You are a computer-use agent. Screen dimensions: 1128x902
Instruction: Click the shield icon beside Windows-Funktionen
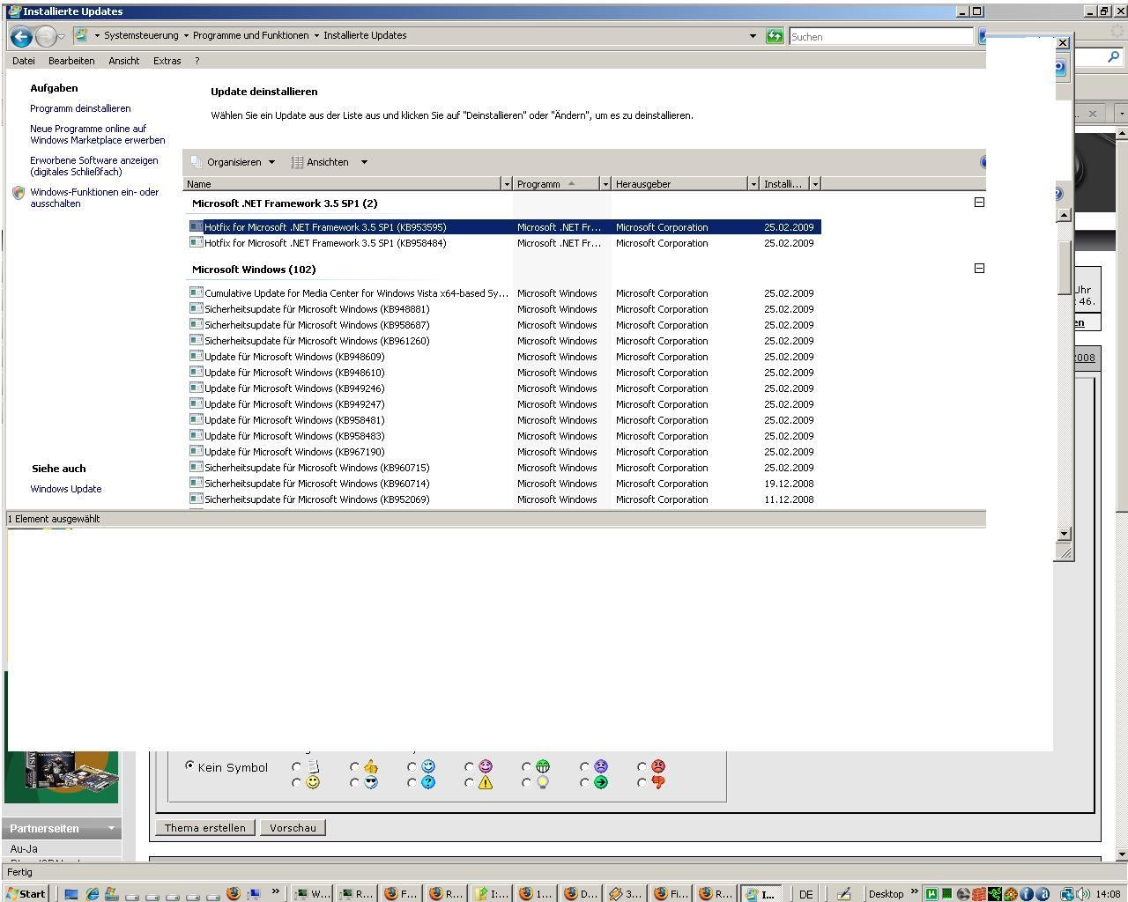19,193
